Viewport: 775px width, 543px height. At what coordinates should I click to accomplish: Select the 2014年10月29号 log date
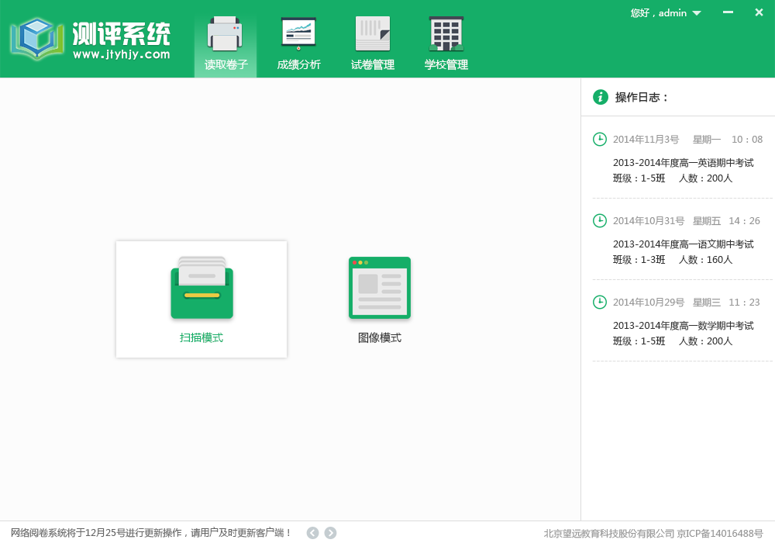coord(649,303)
